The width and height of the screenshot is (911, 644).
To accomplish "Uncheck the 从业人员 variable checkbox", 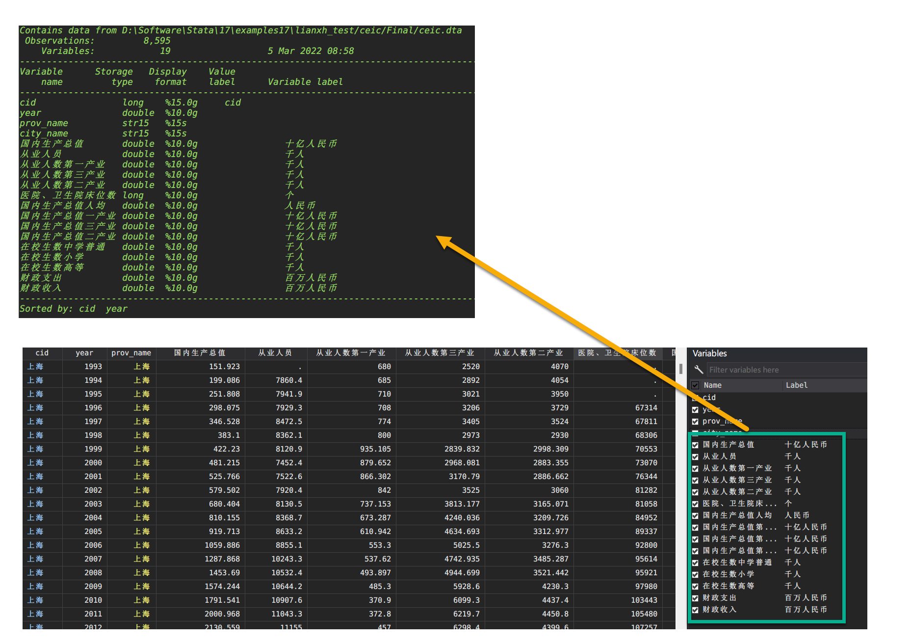I will click(695, 456).
